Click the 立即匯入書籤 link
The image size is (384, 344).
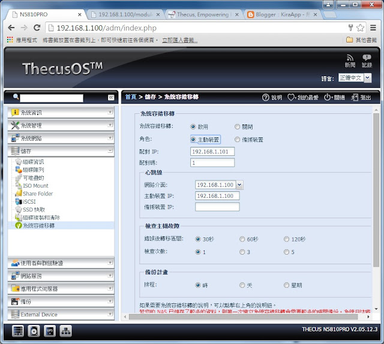click(x=179, y=40)
